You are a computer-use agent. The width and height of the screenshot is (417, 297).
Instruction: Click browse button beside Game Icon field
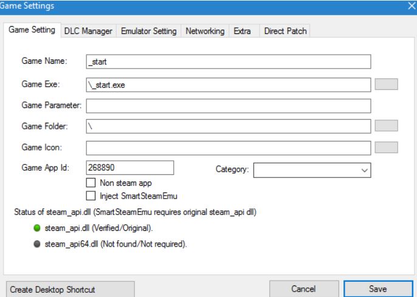387,147
